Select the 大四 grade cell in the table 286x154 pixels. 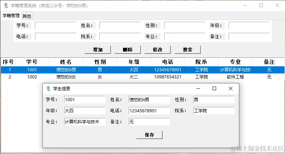pos(134,70)
